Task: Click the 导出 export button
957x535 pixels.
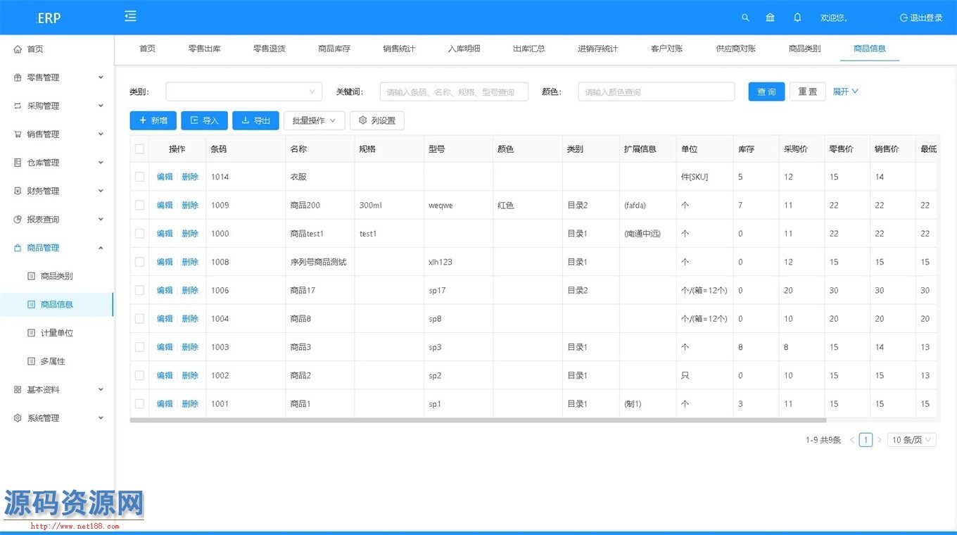Action: tap(255, 120)
